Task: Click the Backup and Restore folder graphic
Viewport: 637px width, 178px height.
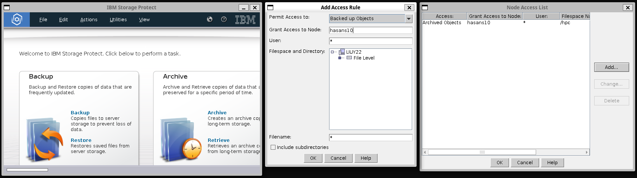Action: coord(45,139)
